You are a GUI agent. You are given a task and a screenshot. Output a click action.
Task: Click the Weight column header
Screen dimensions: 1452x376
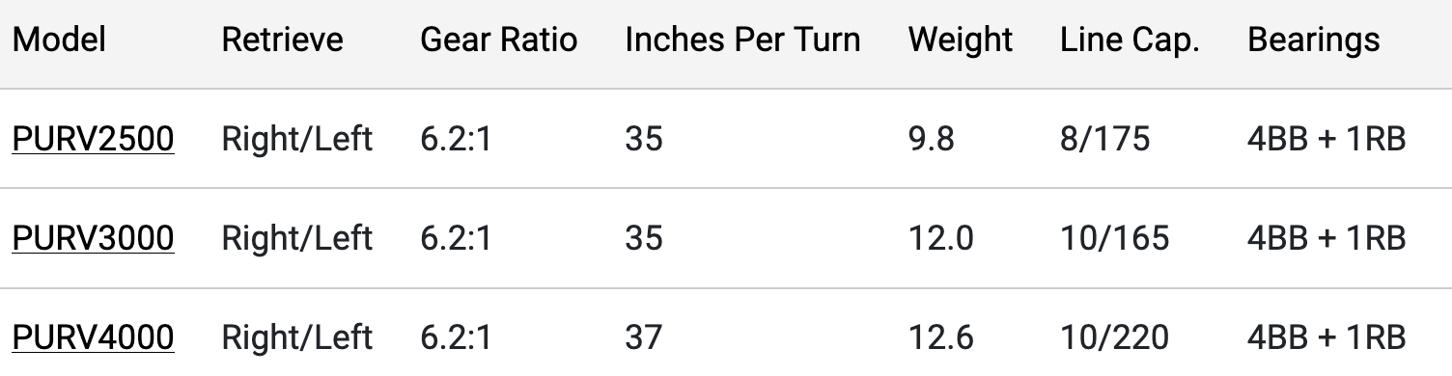pos(961,40)
